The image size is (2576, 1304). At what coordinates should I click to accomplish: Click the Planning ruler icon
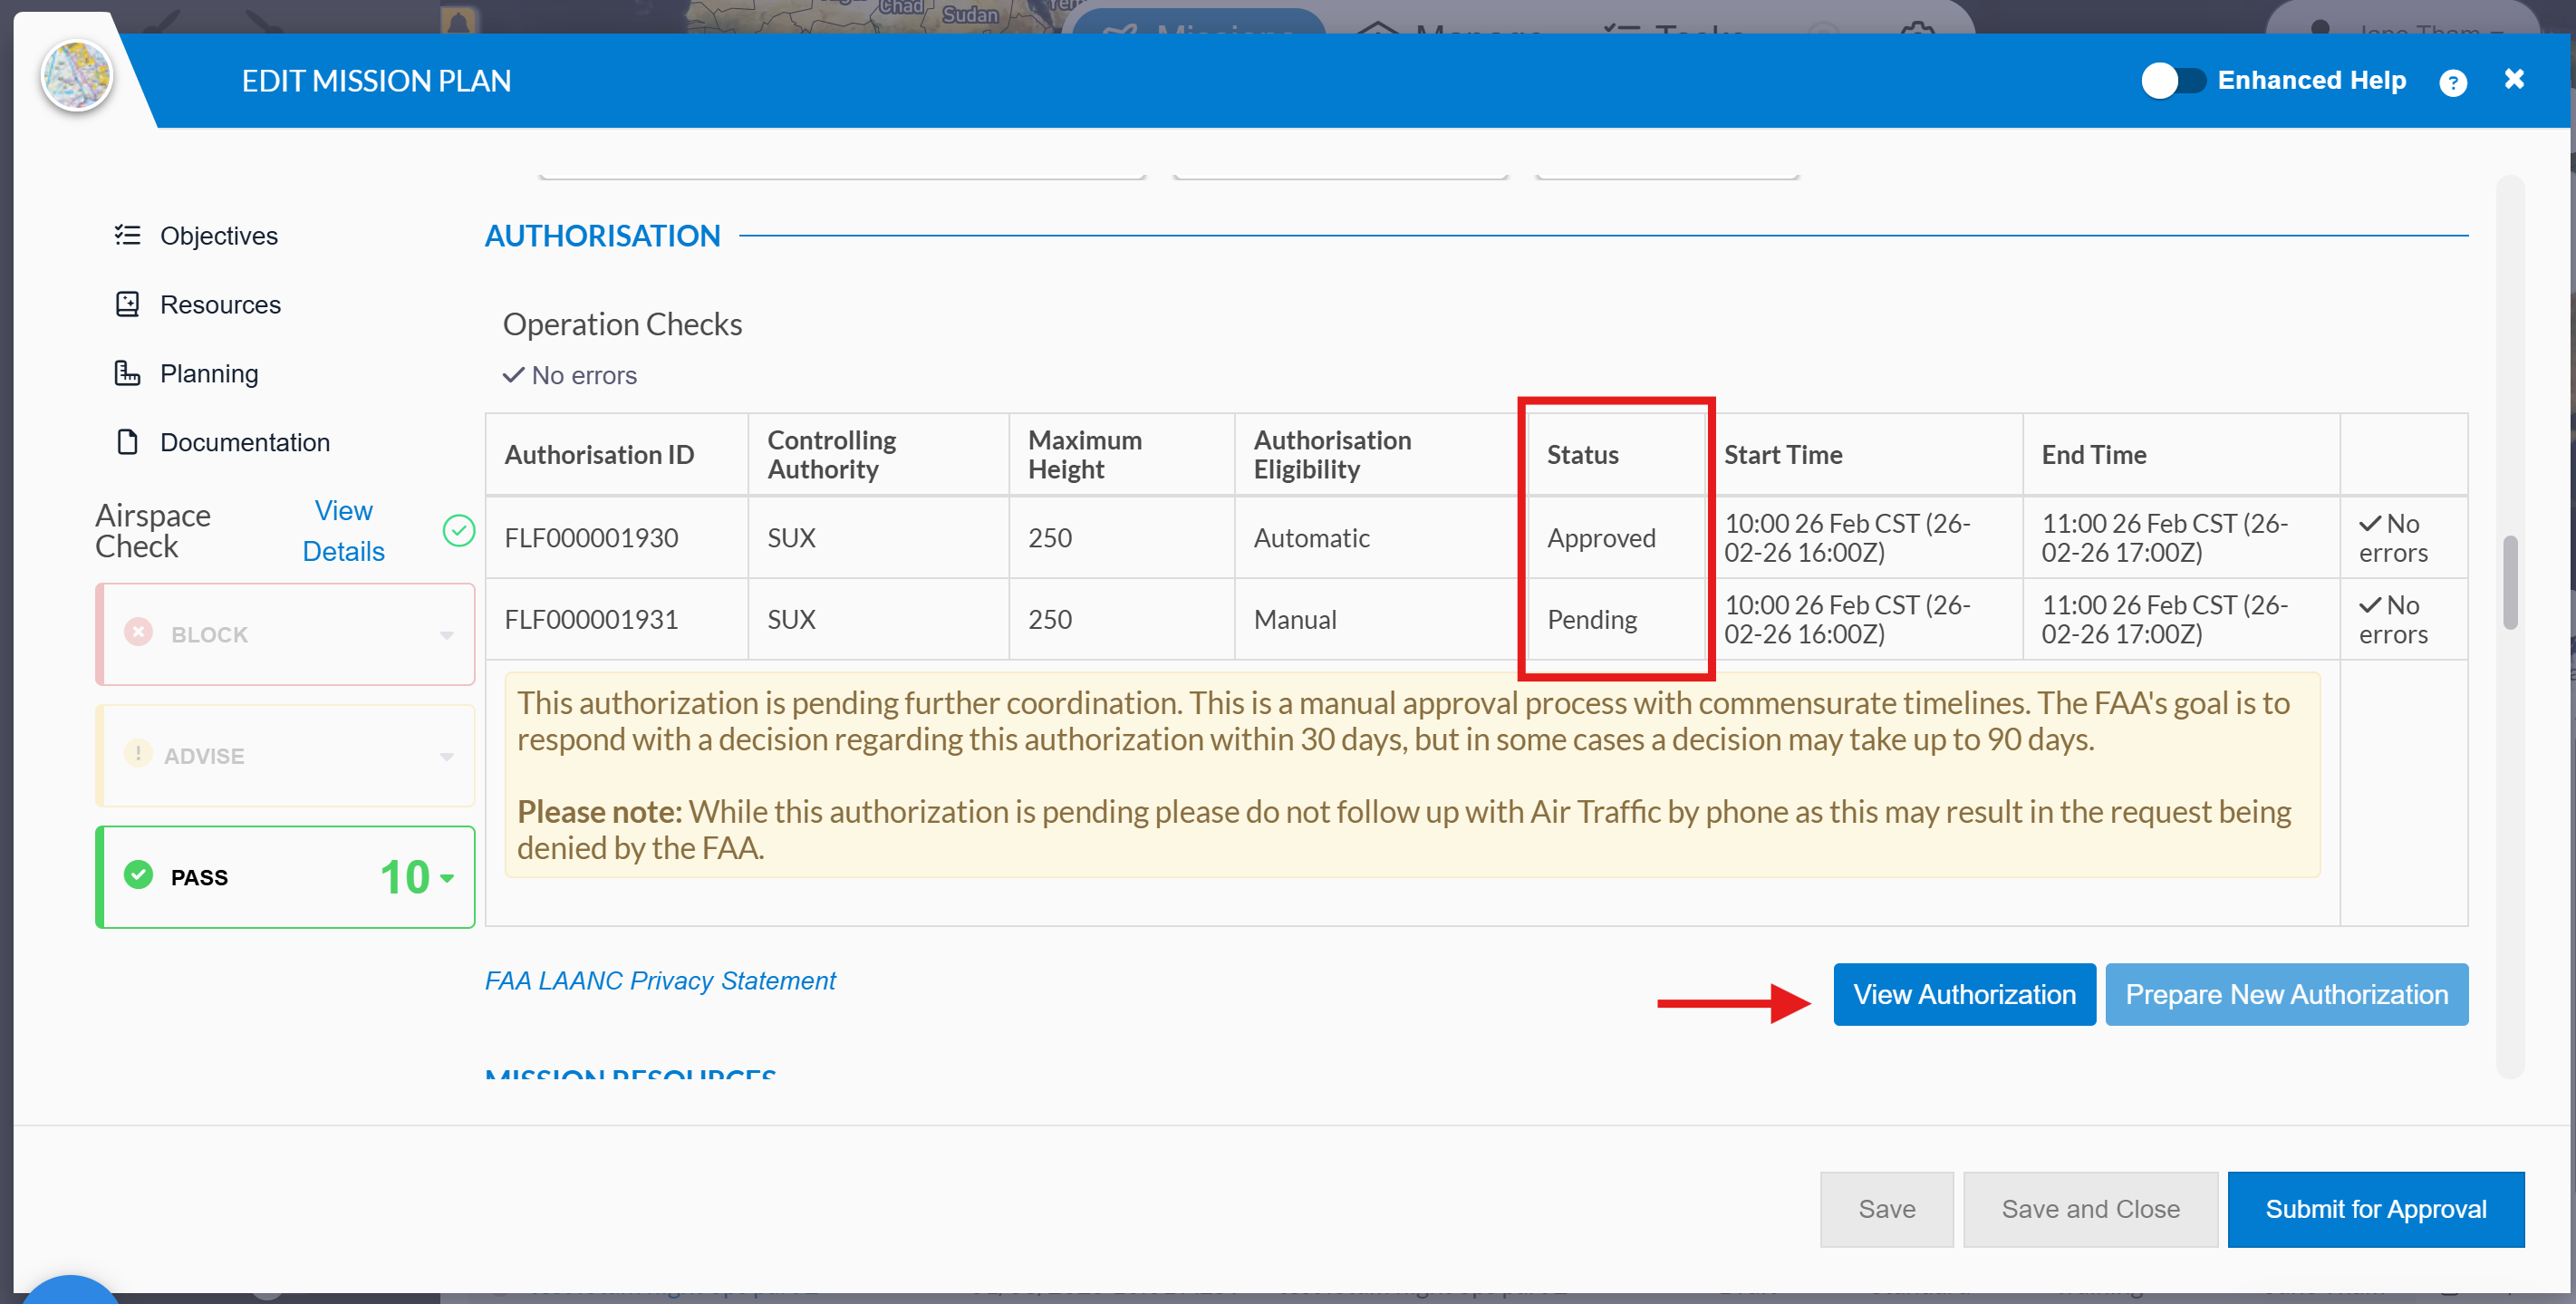(127, 373)
